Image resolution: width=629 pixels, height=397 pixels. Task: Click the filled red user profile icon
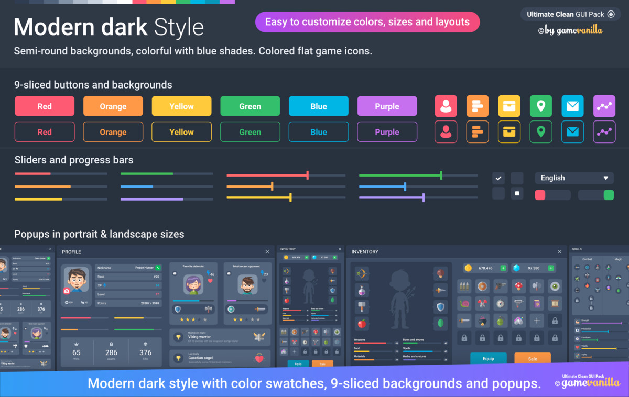[446, 106]
